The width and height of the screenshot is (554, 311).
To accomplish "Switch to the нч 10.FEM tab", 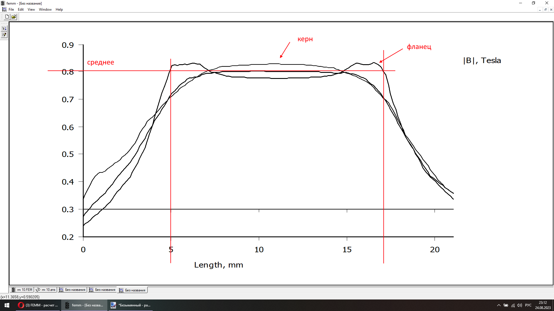I will (x=22, y=290).
